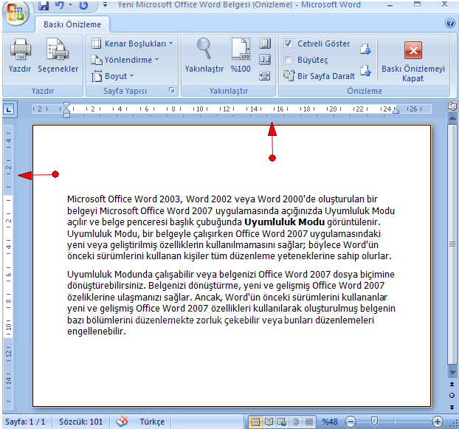This screenshot has height=429, width=459.
Task: Click the Office button orb
Action: coord(15,13)
